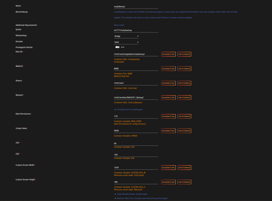Viewport: 272px width, 201px height.
Task: Click Entfernen for WebGUI
Action: tap(184, 69)
